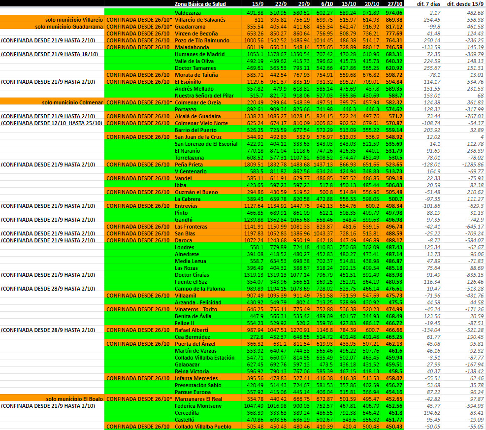The image size is (486, 430).
Task: Click the "Ibiza" zone name cell
Action: 180,185
